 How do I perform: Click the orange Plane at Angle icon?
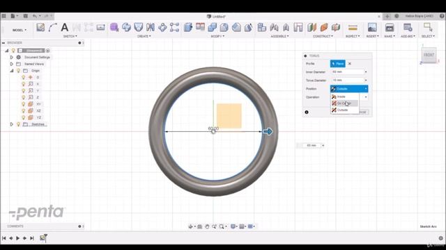[324, 27]
